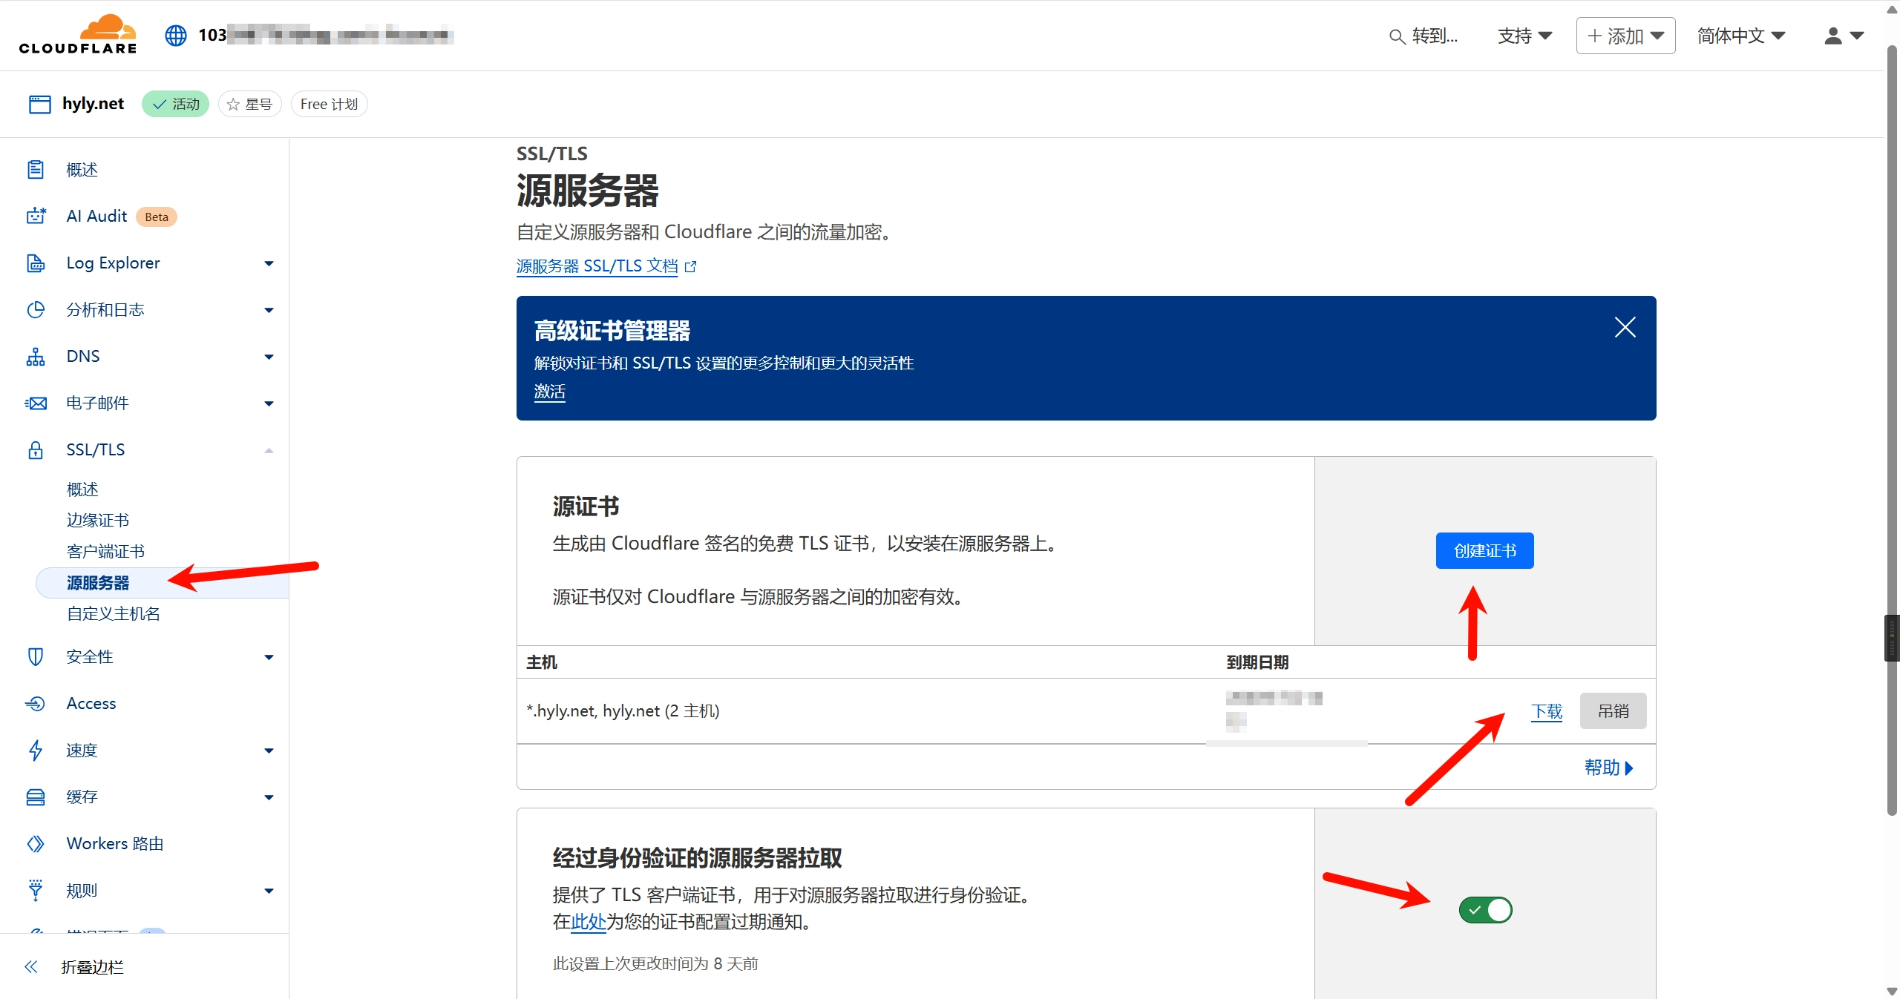
Task: Expand the Log Explorer menu arrow
Action: [269, 263]
